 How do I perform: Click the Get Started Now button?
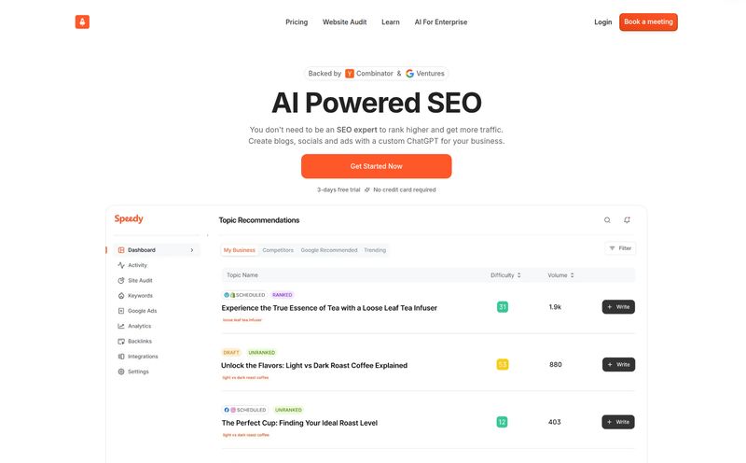coord(377,166)
